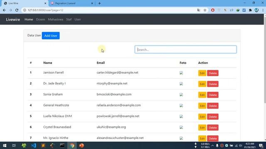266x149 pixels.
Task: Click Jamison Farrell's broken photo thumbnail
Action: (181, 73)
